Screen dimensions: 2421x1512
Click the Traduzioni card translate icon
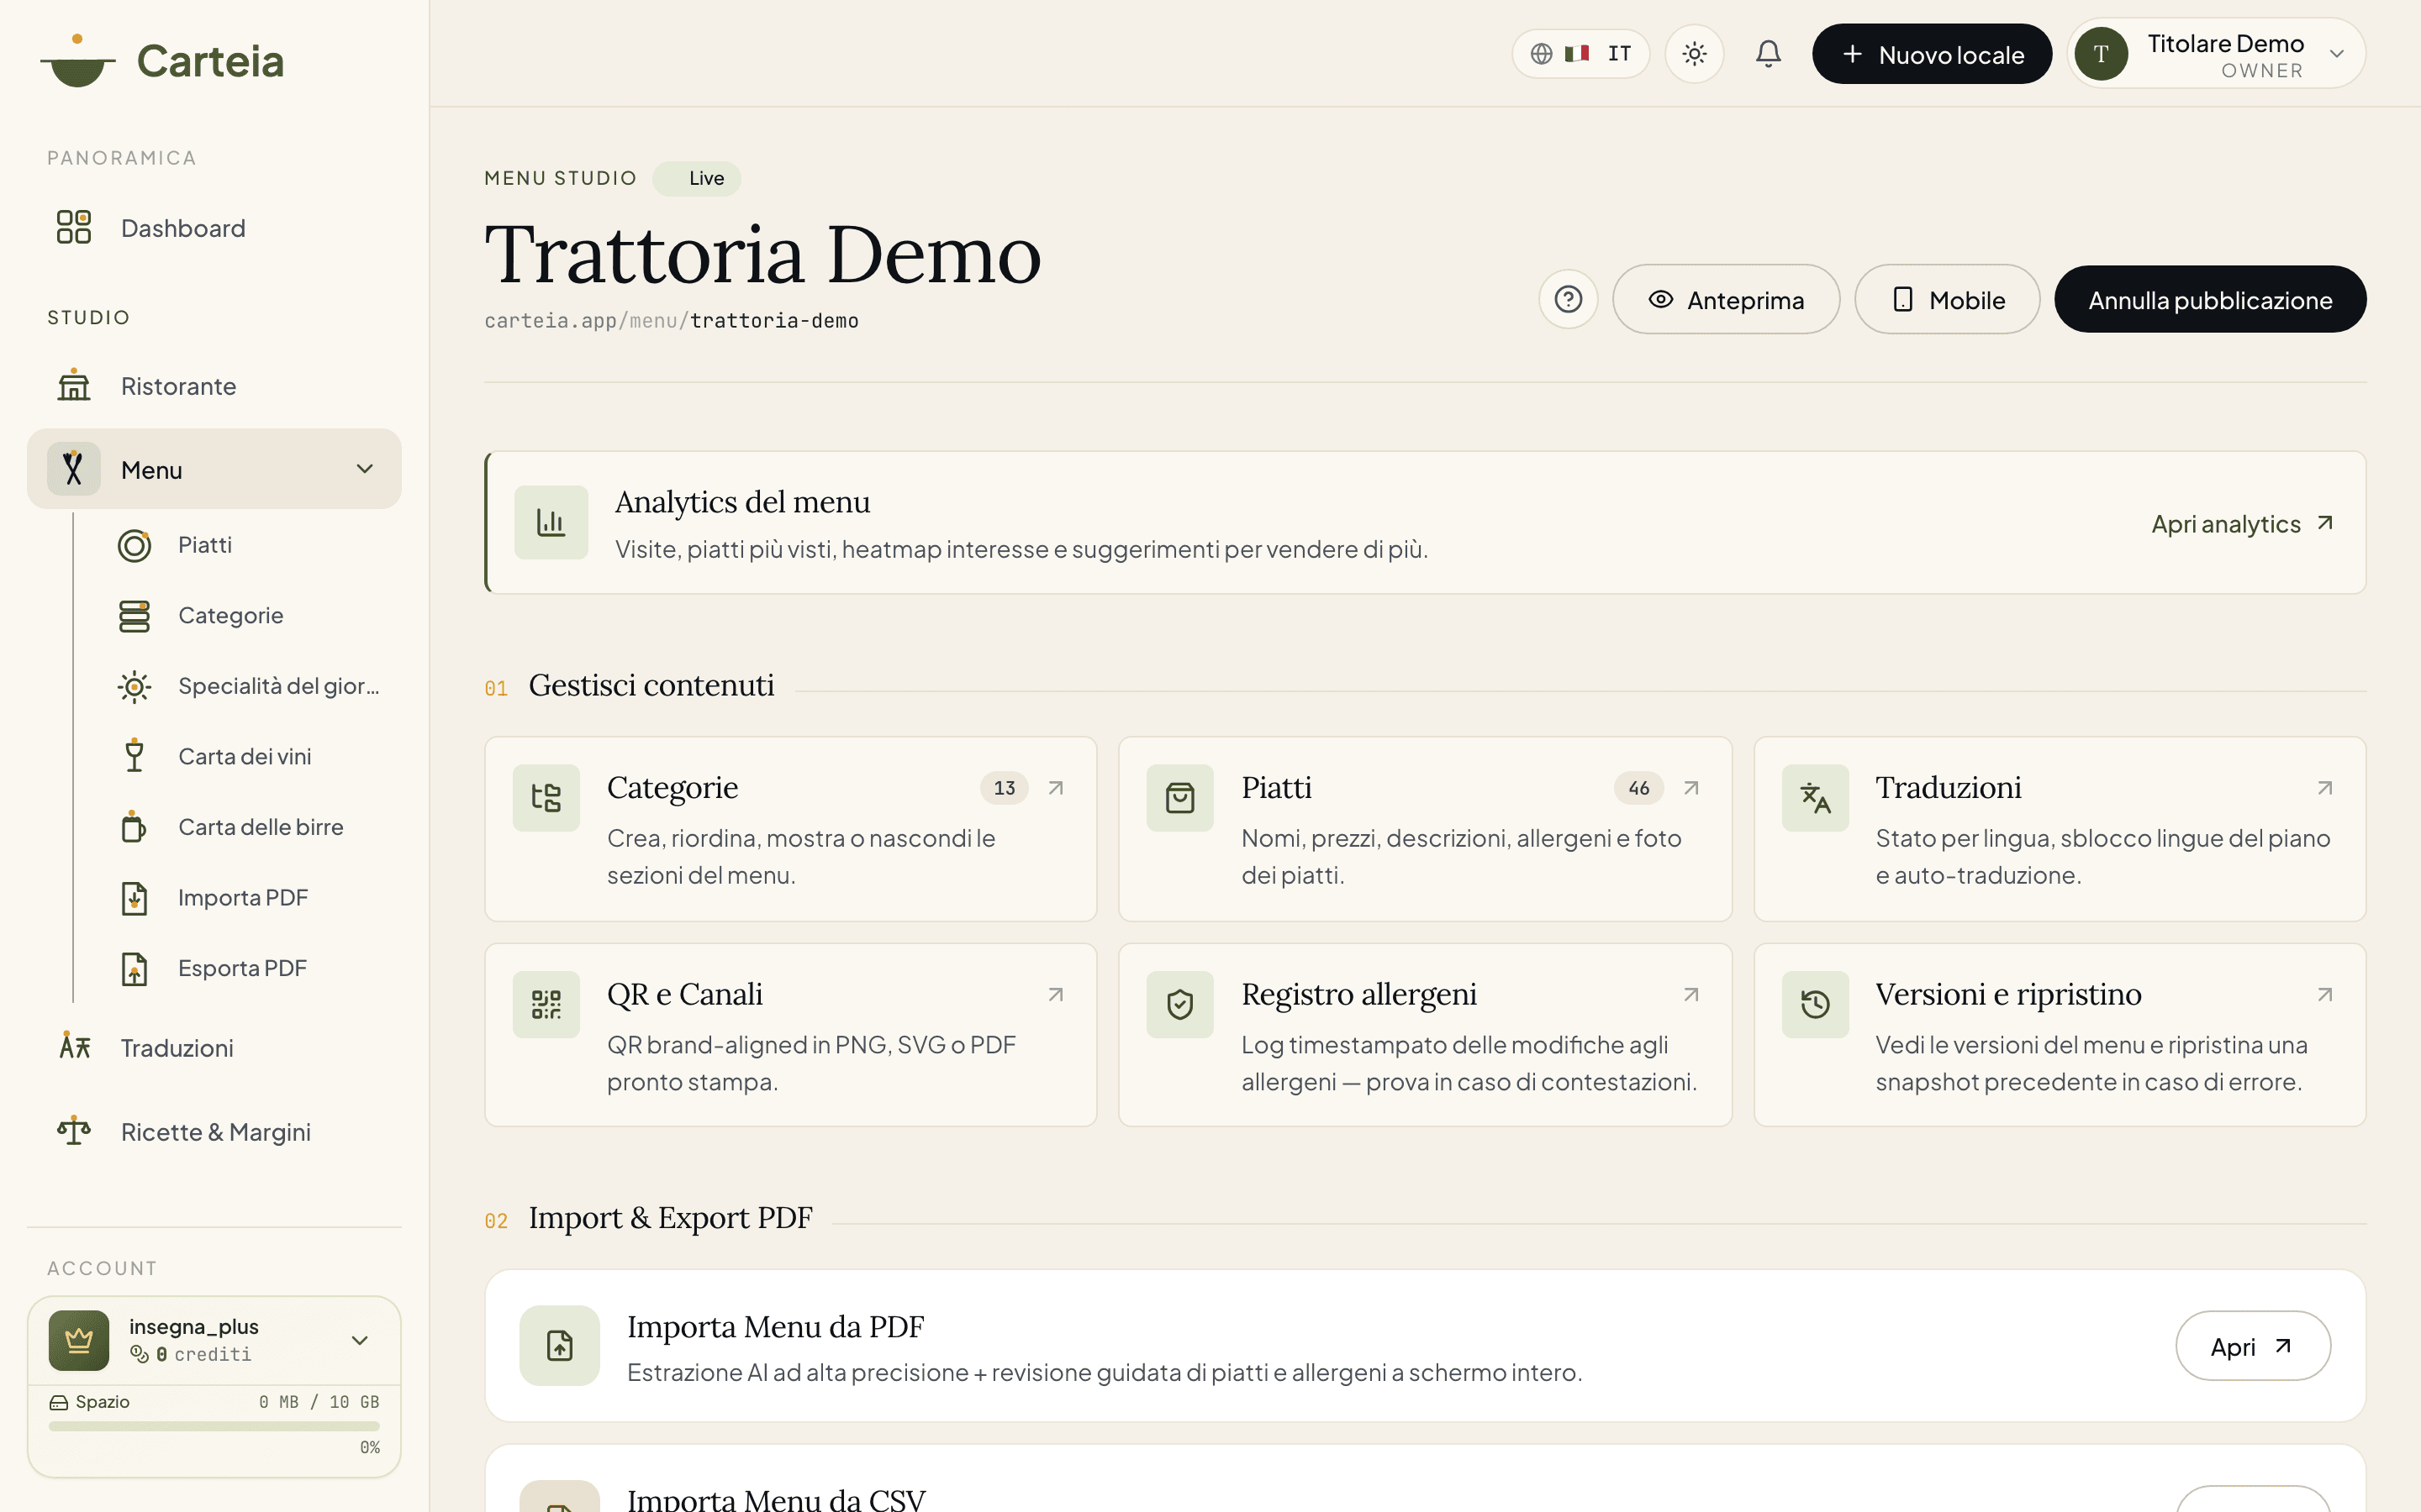1815,797
